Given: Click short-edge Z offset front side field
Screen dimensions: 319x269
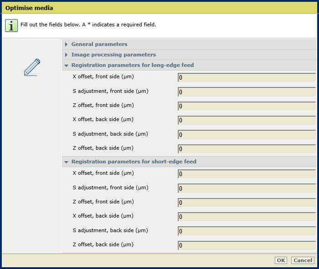Looking at the screenshot, I should tap(247, 203).
